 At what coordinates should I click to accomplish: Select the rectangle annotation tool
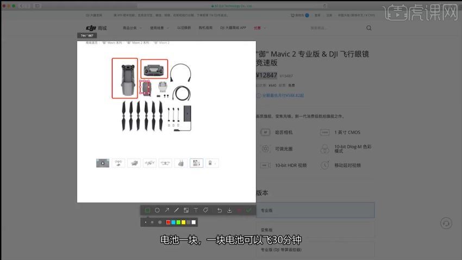point(148,210)
